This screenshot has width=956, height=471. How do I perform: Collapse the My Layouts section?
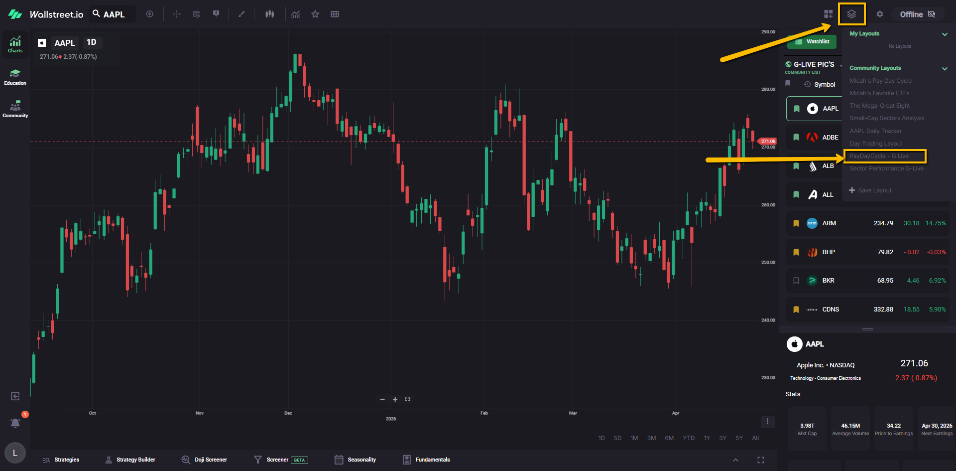945,34
